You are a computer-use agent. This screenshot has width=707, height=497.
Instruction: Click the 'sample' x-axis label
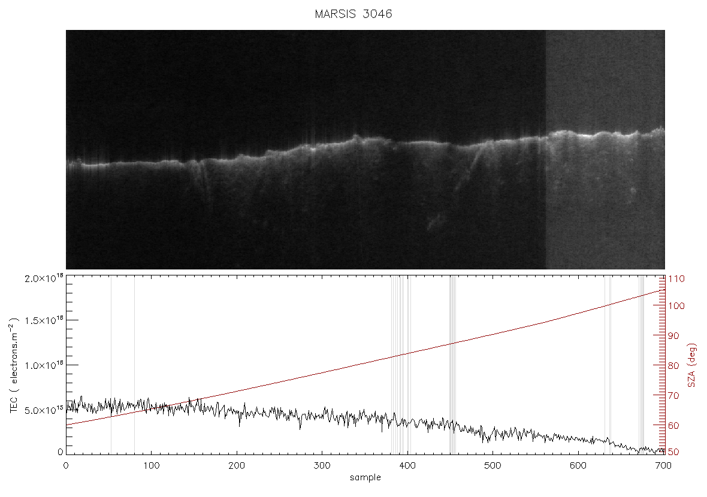pos(365,478)
